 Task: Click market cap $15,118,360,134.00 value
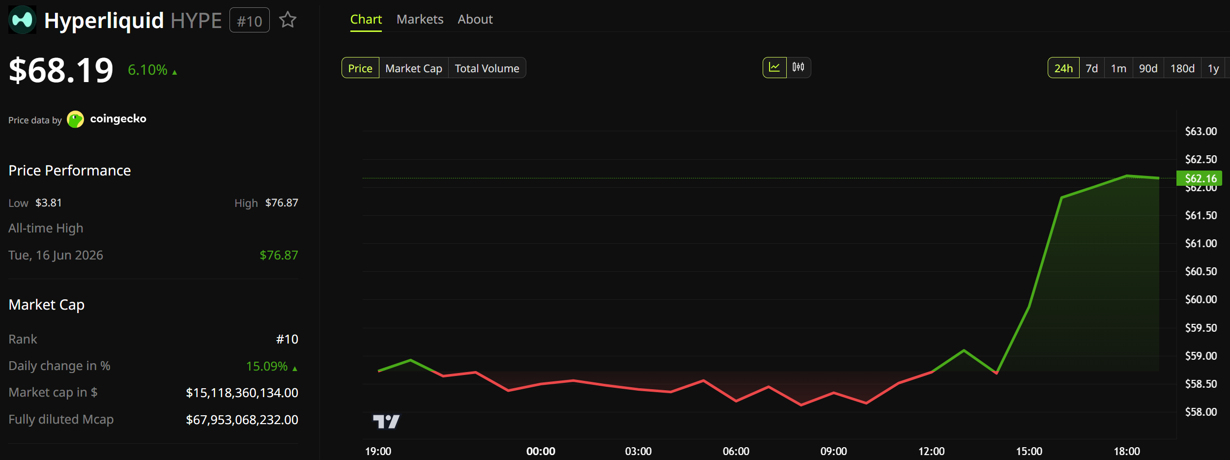tap(242, 393)
